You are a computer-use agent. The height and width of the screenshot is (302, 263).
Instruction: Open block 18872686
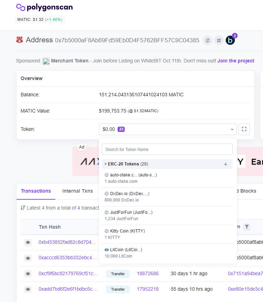(x=148, y=273)
